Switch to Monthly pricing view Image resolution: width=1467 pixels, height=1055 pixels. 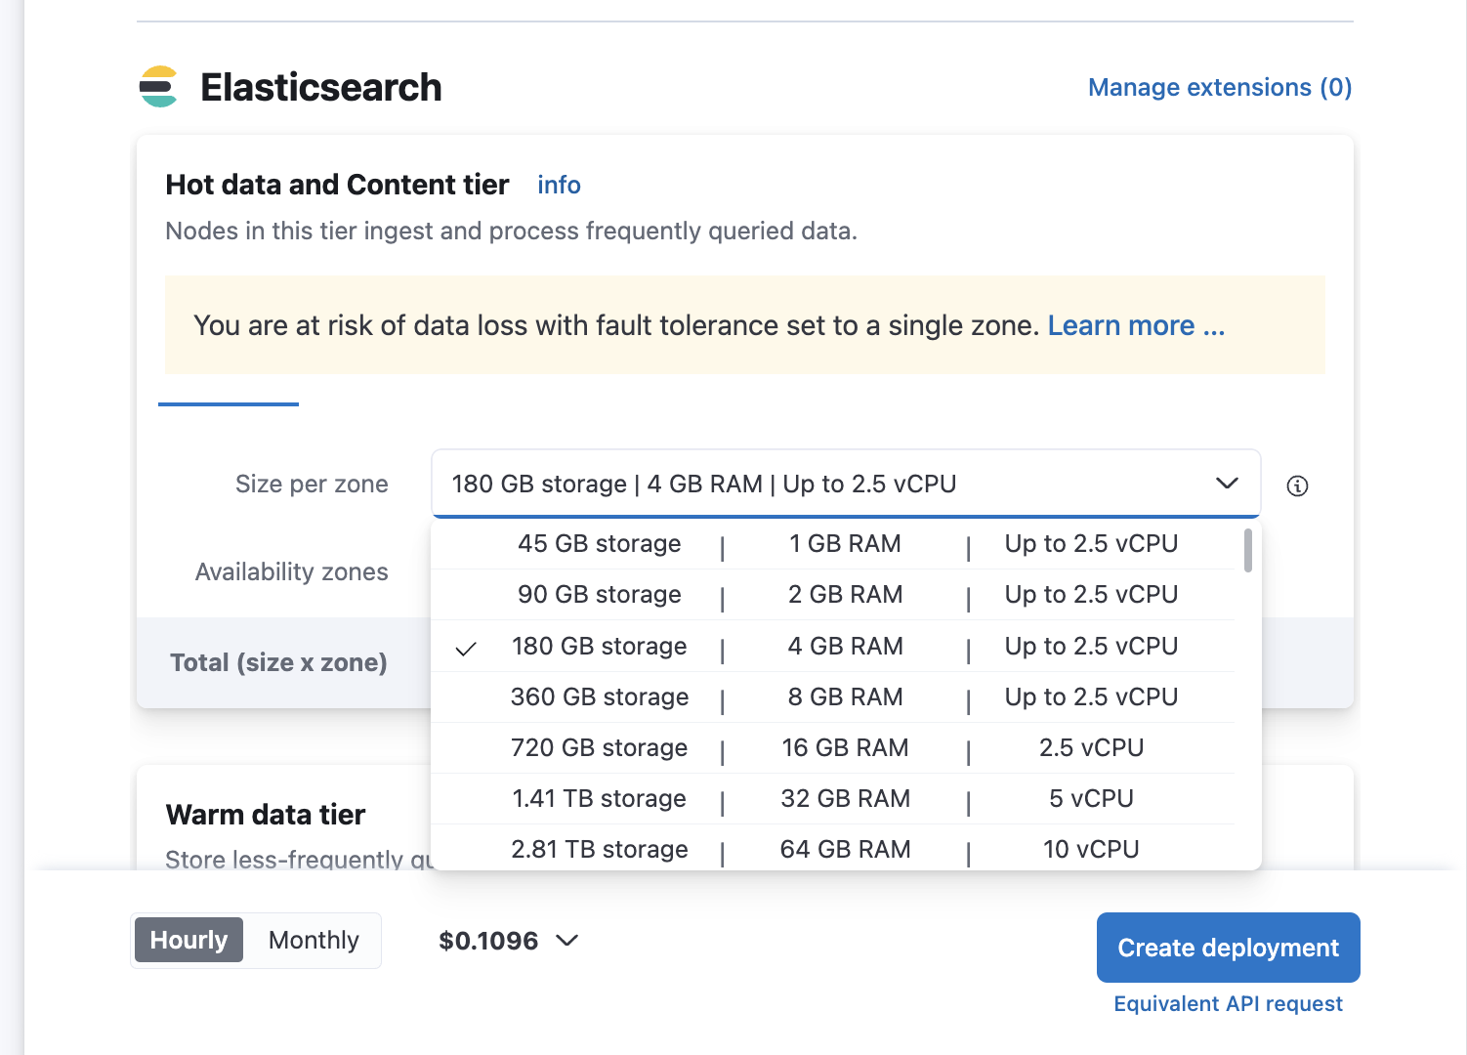click(x=313, y=940)
